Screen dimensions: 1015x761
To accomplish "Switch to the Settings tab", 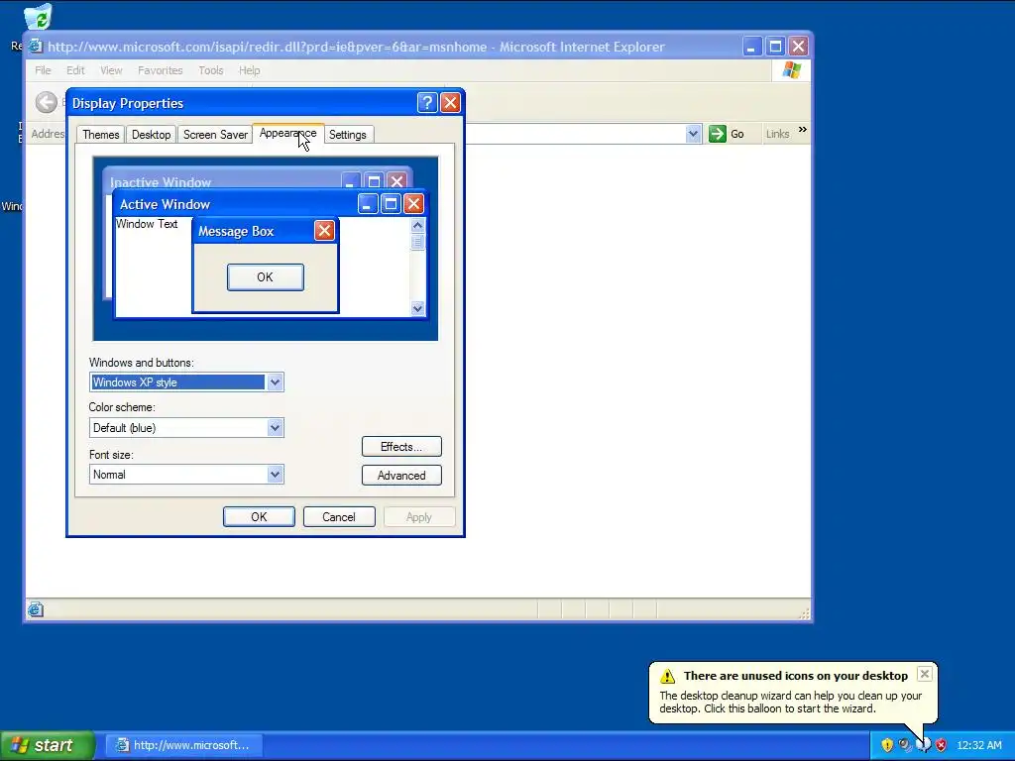I will pos(348,135).
